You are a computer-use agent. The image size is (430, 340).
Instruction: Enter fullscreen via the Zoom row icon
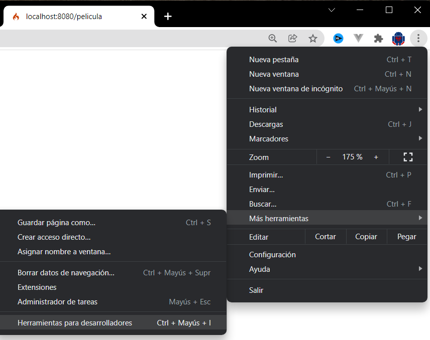pos(408,157)
